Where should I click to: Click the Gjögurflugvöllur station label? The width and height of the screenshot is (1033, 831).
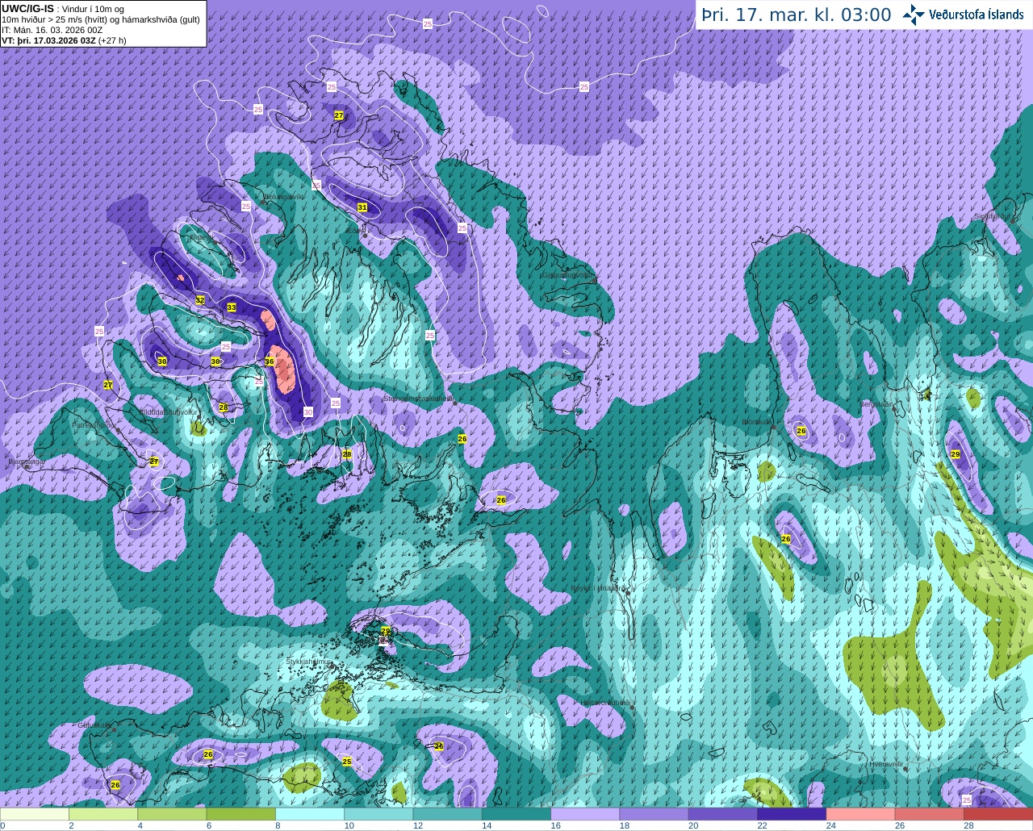tap(567, 275)
